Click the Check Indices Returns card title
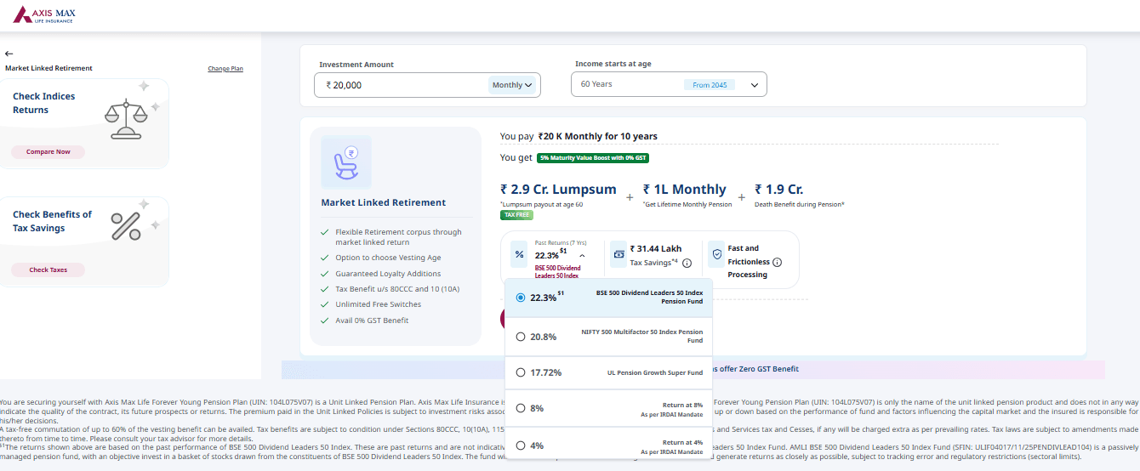The width and height of the screenshot is (1140, 471). [x=44, y=103]
